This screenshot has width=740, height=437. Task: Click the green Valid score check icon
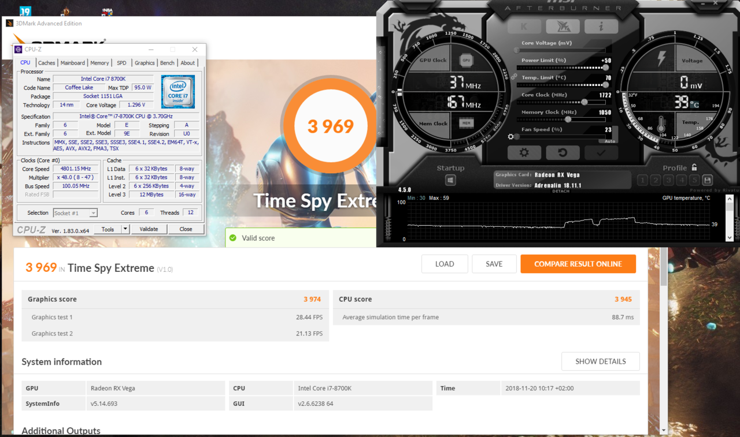(233, 238)
